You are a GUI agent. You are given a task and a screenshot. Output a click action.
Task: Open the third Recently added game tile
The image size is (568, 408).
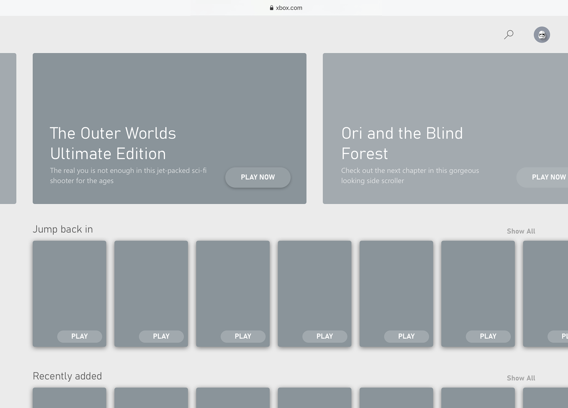pos(233,398)
